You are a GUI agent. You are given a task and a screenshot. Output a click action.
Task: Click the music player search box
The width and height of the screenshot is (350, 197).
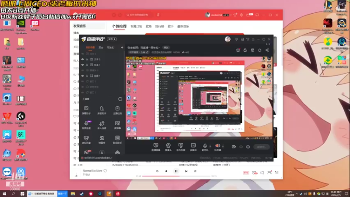point(139,15)
